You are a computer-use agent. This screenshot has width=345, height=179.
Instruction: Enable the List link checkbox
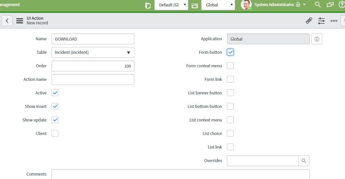point(230,147)
